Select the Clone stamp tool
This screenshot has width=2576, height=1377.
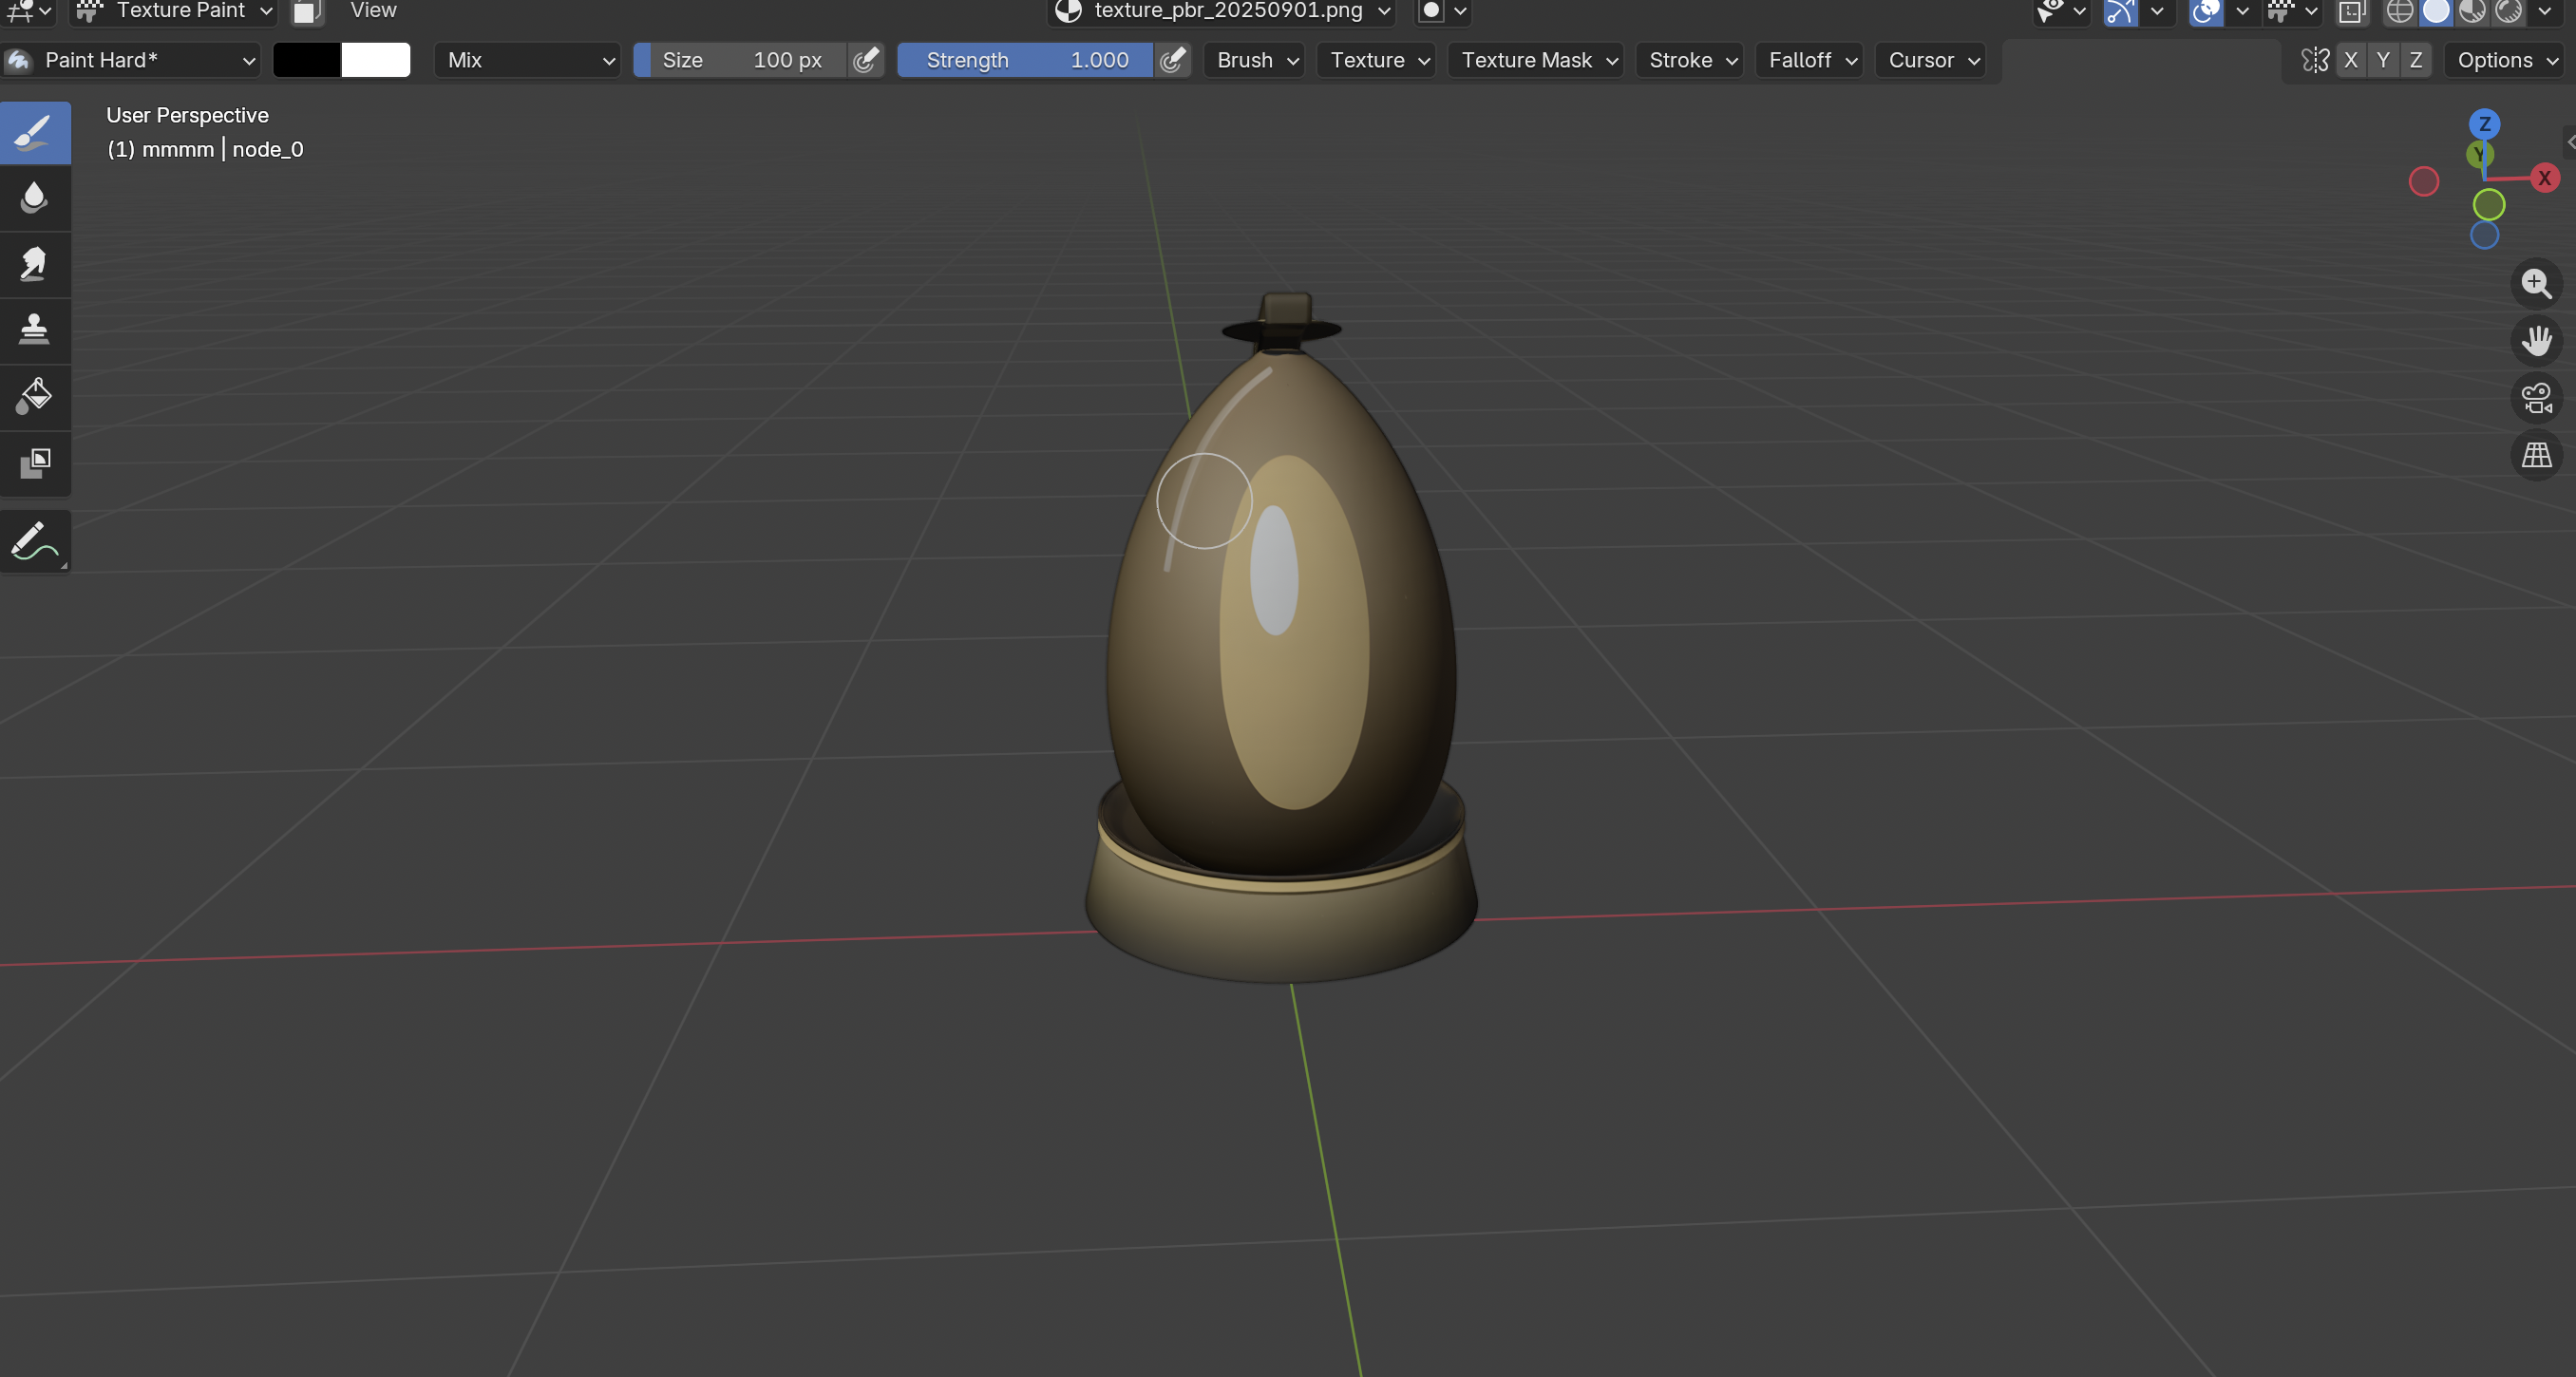click(35, 330)
